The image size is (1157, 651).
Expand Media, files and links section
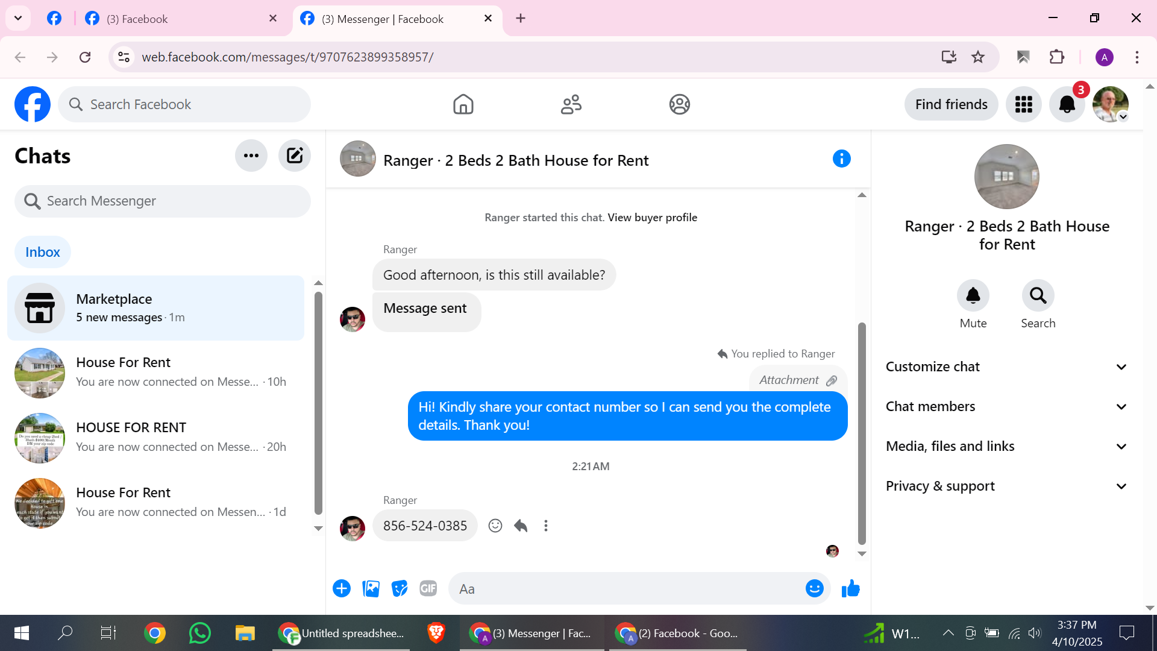[1006, 446]
